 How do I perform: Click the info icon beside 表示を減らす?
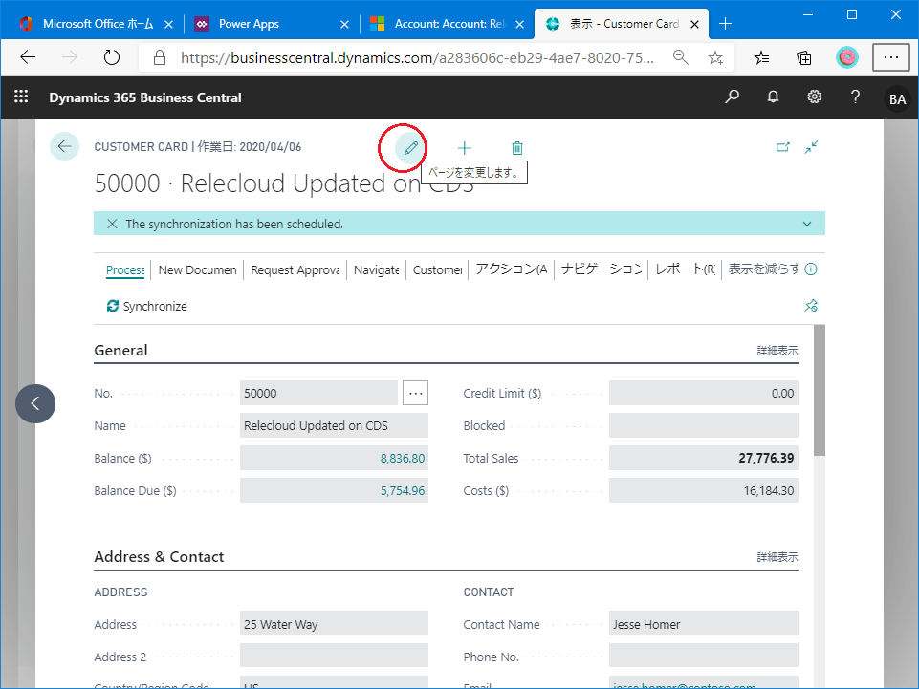tap(811, 269)
